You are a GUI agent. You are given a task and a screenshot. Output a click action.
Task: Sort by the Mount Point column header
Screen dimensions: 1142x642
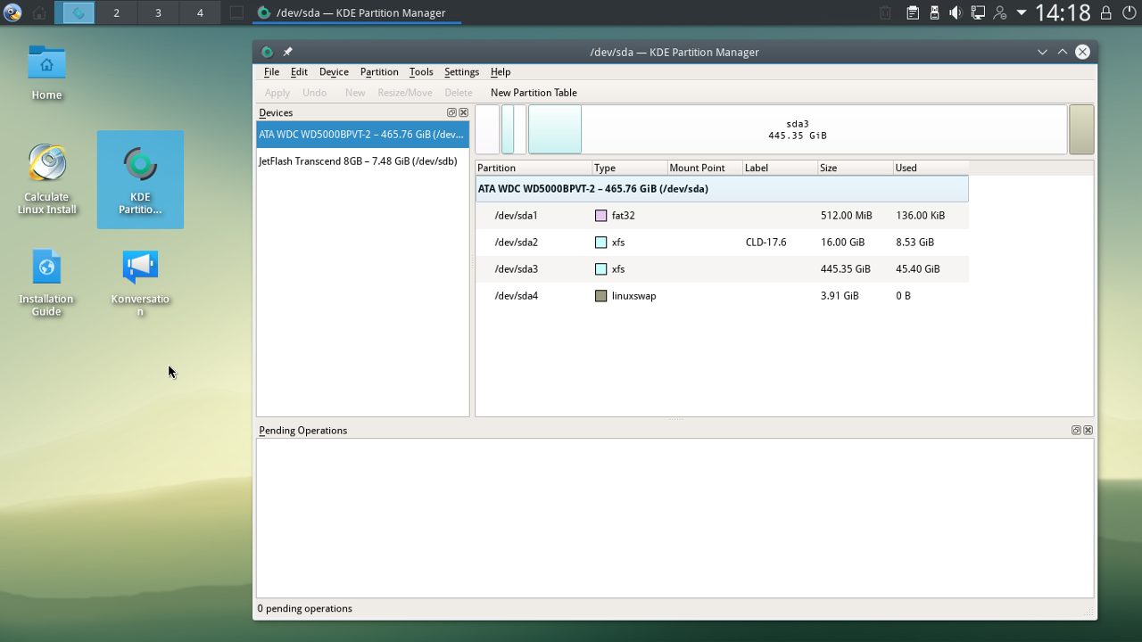coord(705,168)
